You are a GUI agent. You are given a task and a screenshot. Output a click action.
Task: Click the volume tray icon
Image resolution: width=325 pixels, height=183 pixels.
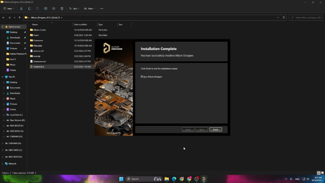tap(308, 179)
